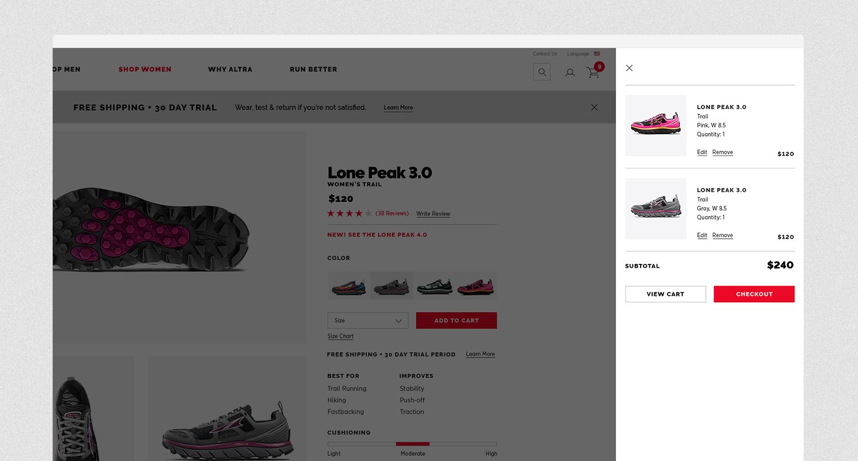Remove the Pink Lone Peak cart item
The width and height of the screenshot is (858, 461).
pyautogui.click(x=722, y=153)
